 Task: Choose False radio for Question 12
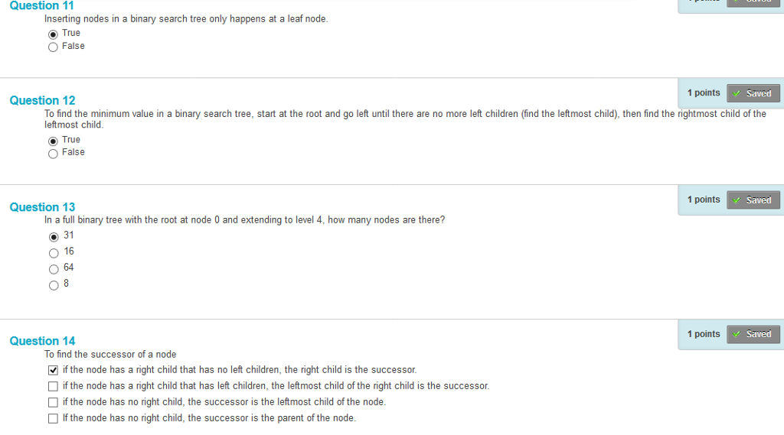click(53, 154)
